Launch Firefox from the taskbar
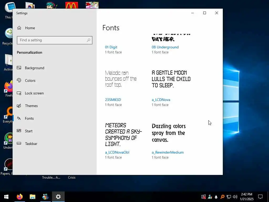 (19, 197)
